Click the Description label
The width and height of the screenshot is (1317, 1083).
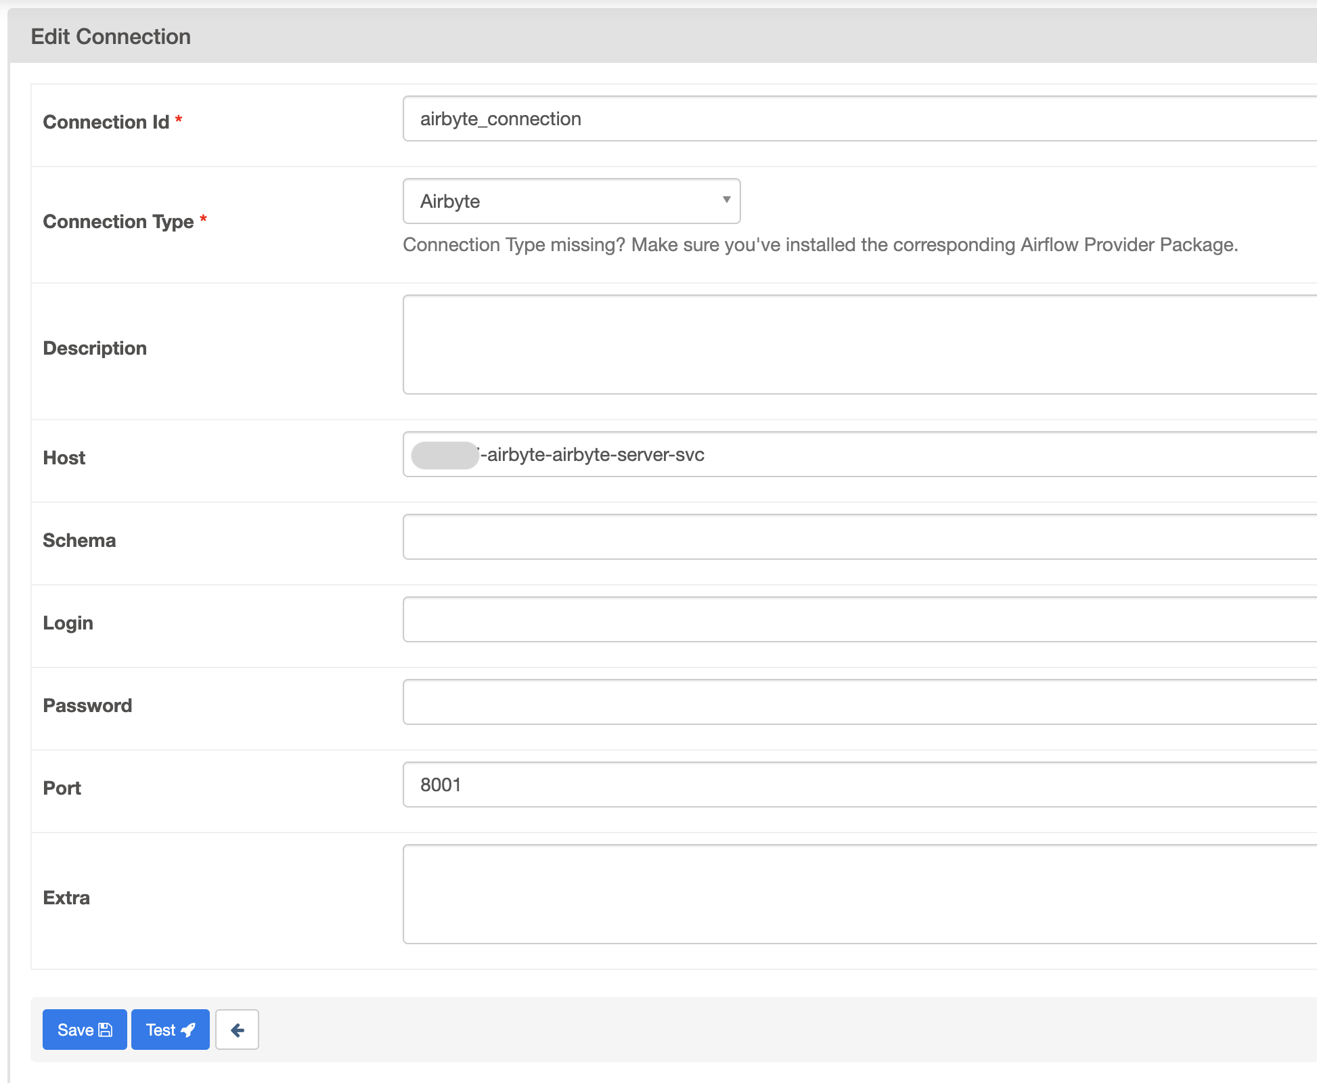pos(95,348)
